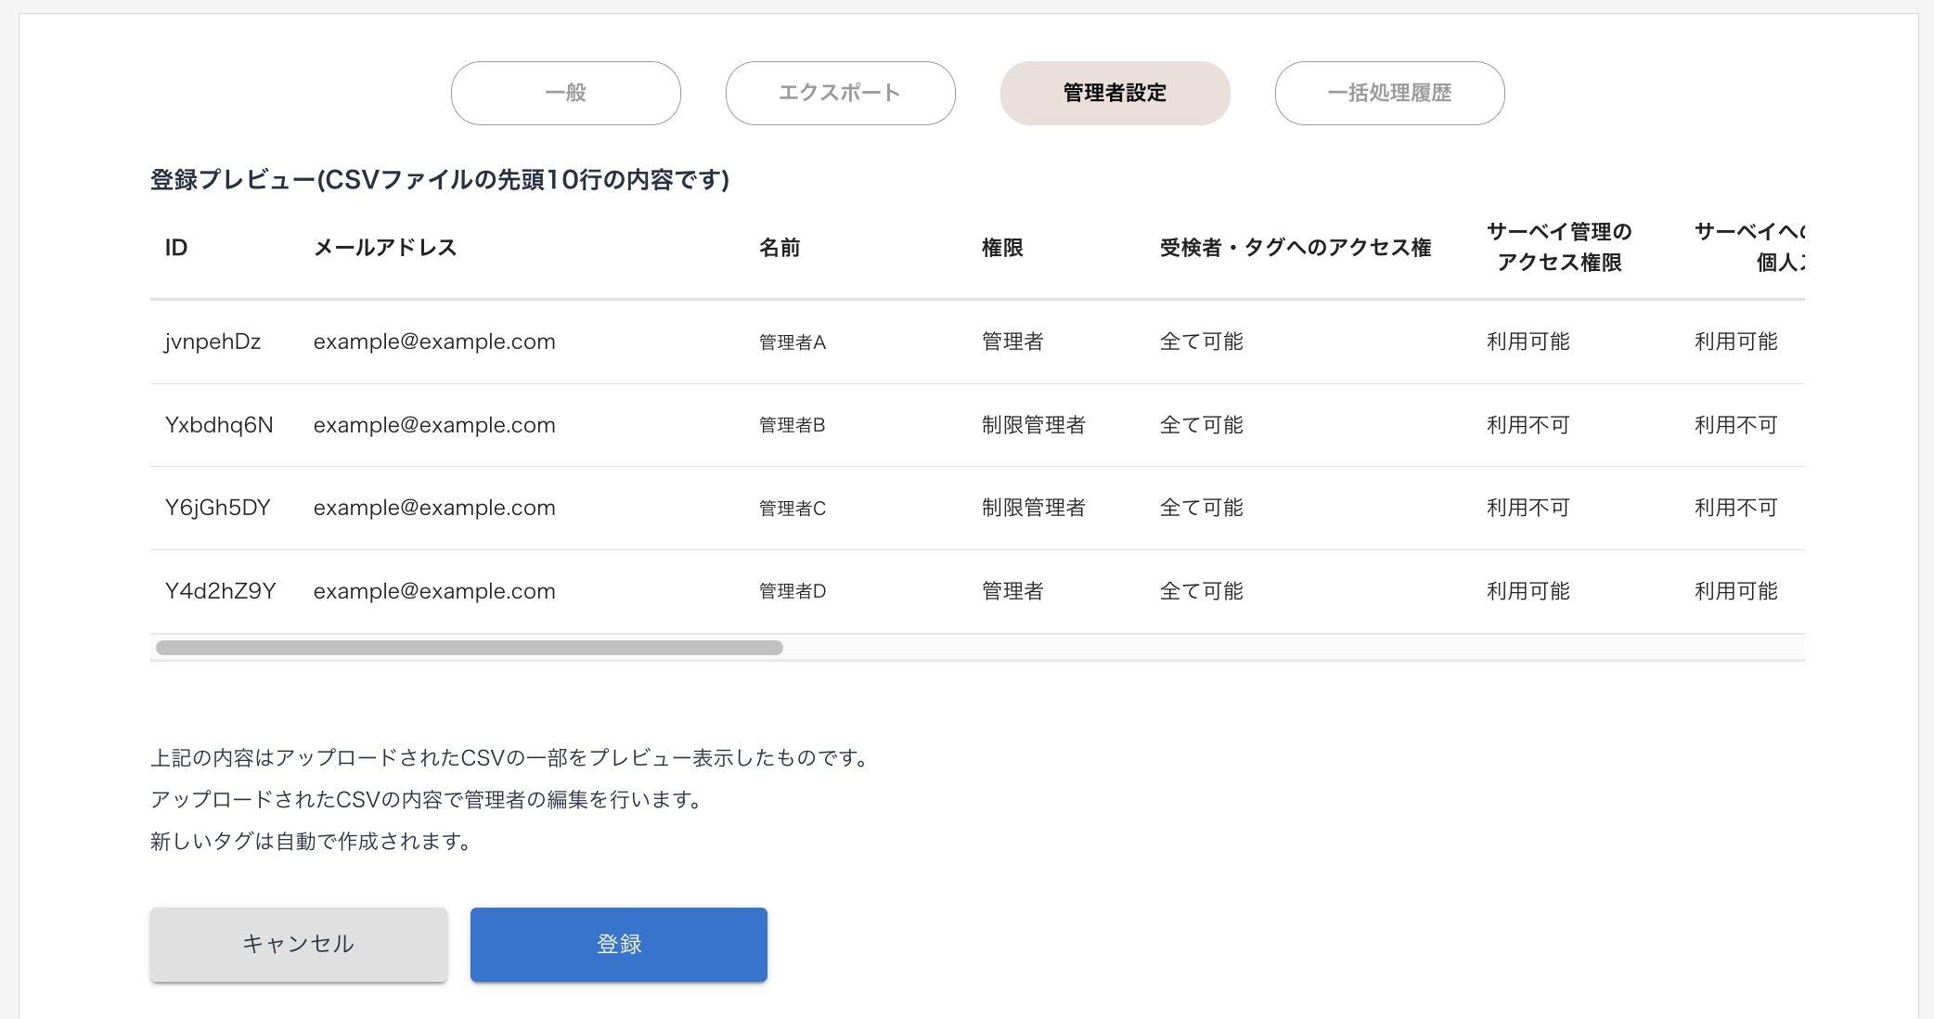Click the サーベイ管理のアクセス権限 header

click(1559, 247)
